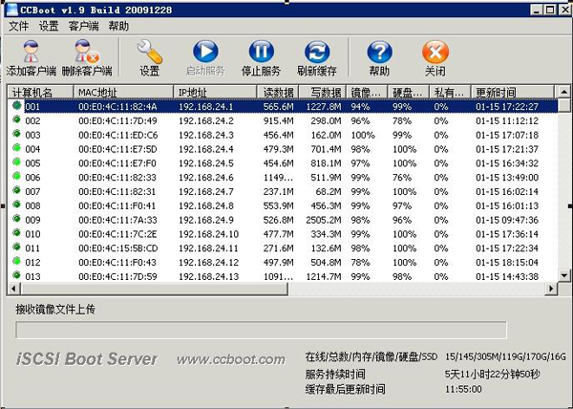The height and width of the screenshot is (409, 573).
Task: Click the green status icon for client 011
Action: point(17,248)
